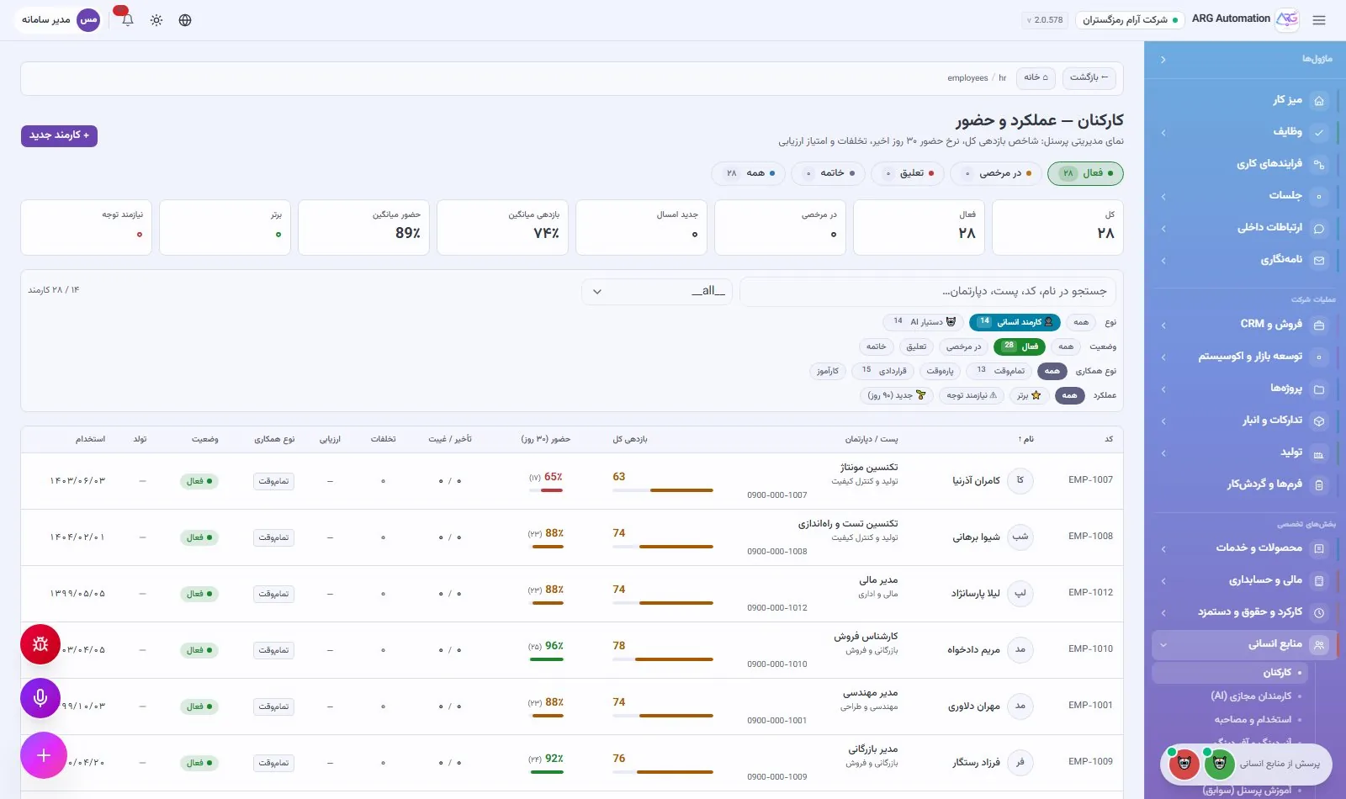The height and width of the screenshot is (799, 1346).
Task: Open the company selector شرکت آرام رمزگستران
Action: click(x=1130, y=20)
